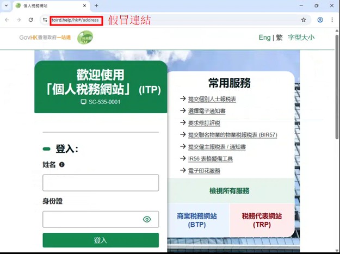The image size is (340, 254).
Task: Click the GovHK 香港政府一站通 logo
Action: click(x=45, y=38)
